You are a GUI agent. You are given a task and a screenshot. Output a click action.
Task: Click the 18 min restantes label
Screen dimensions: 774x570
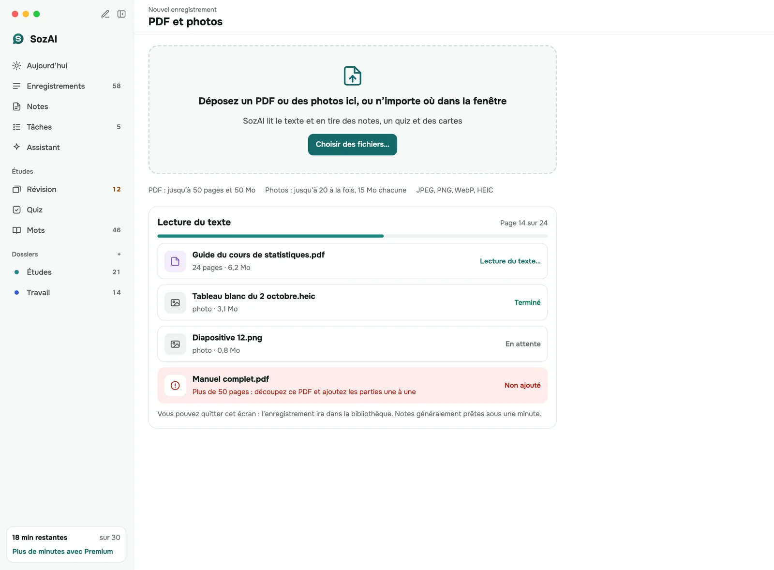tap(40, 538)
